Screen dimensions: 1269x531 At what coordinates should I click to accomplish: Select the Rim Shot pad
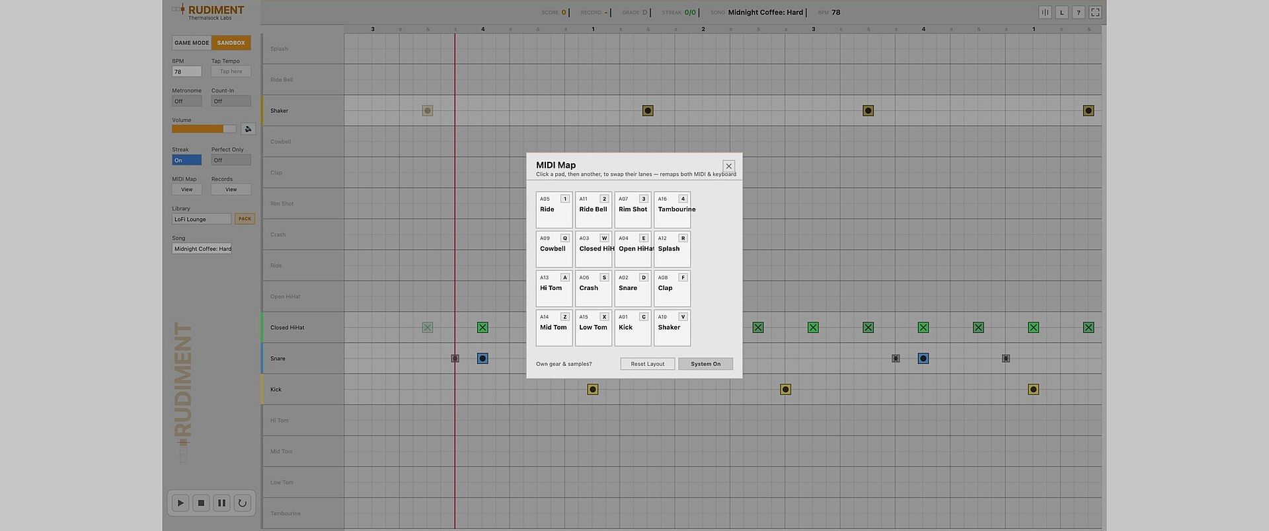click(x=633, y=210)
